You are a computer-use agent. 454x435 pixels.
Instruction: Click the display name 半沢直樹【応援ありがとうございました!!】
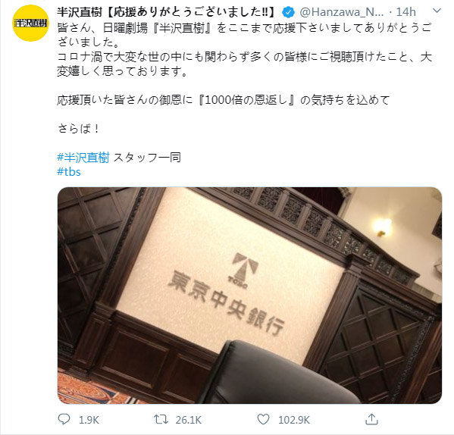coord(167,12)
